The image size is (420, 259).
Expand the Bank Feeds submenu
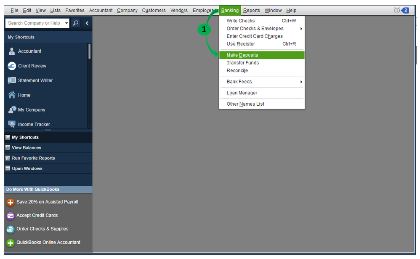(301, 82)
